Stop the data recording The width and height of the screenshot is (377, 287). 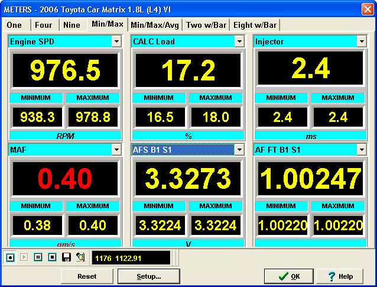pos(52,257)
